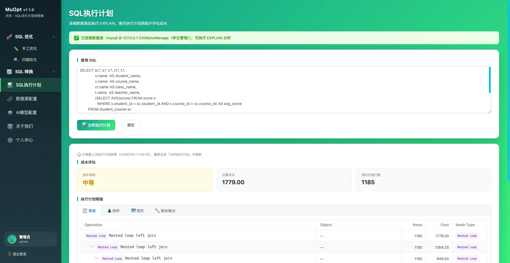
Task: Click the page's right-edge scrollbar
Action: click(509, 90)
